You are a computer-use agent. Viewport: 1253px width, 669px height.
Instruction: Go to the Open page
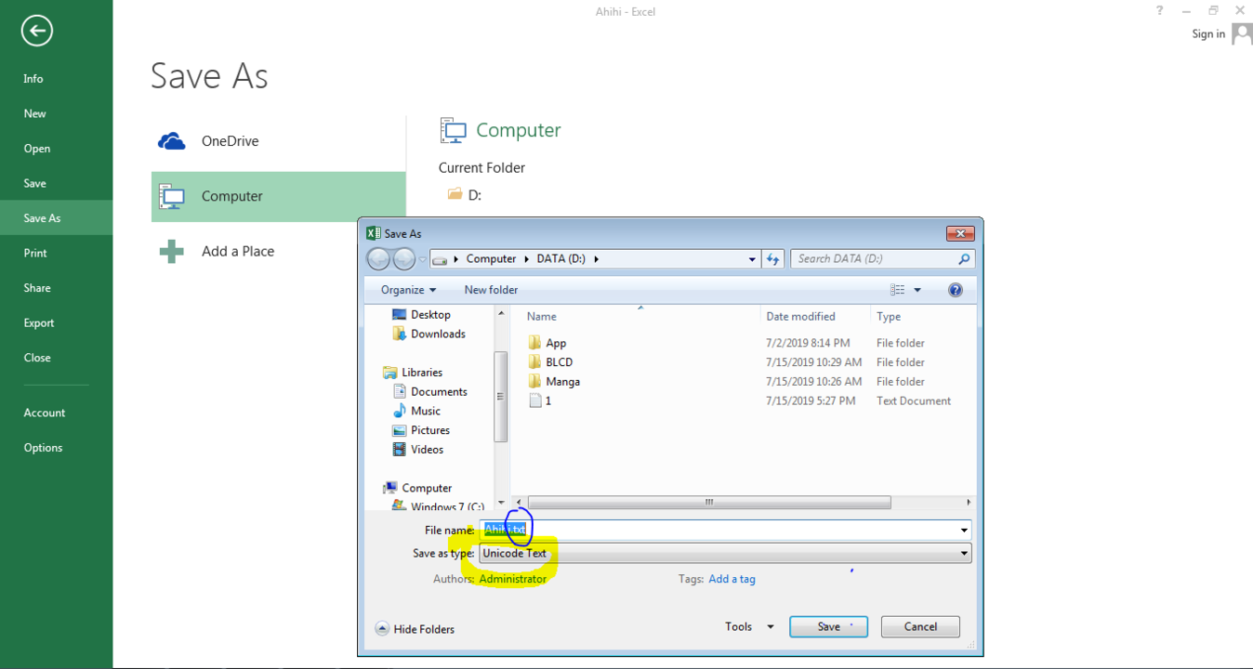(x=37, y=149)
